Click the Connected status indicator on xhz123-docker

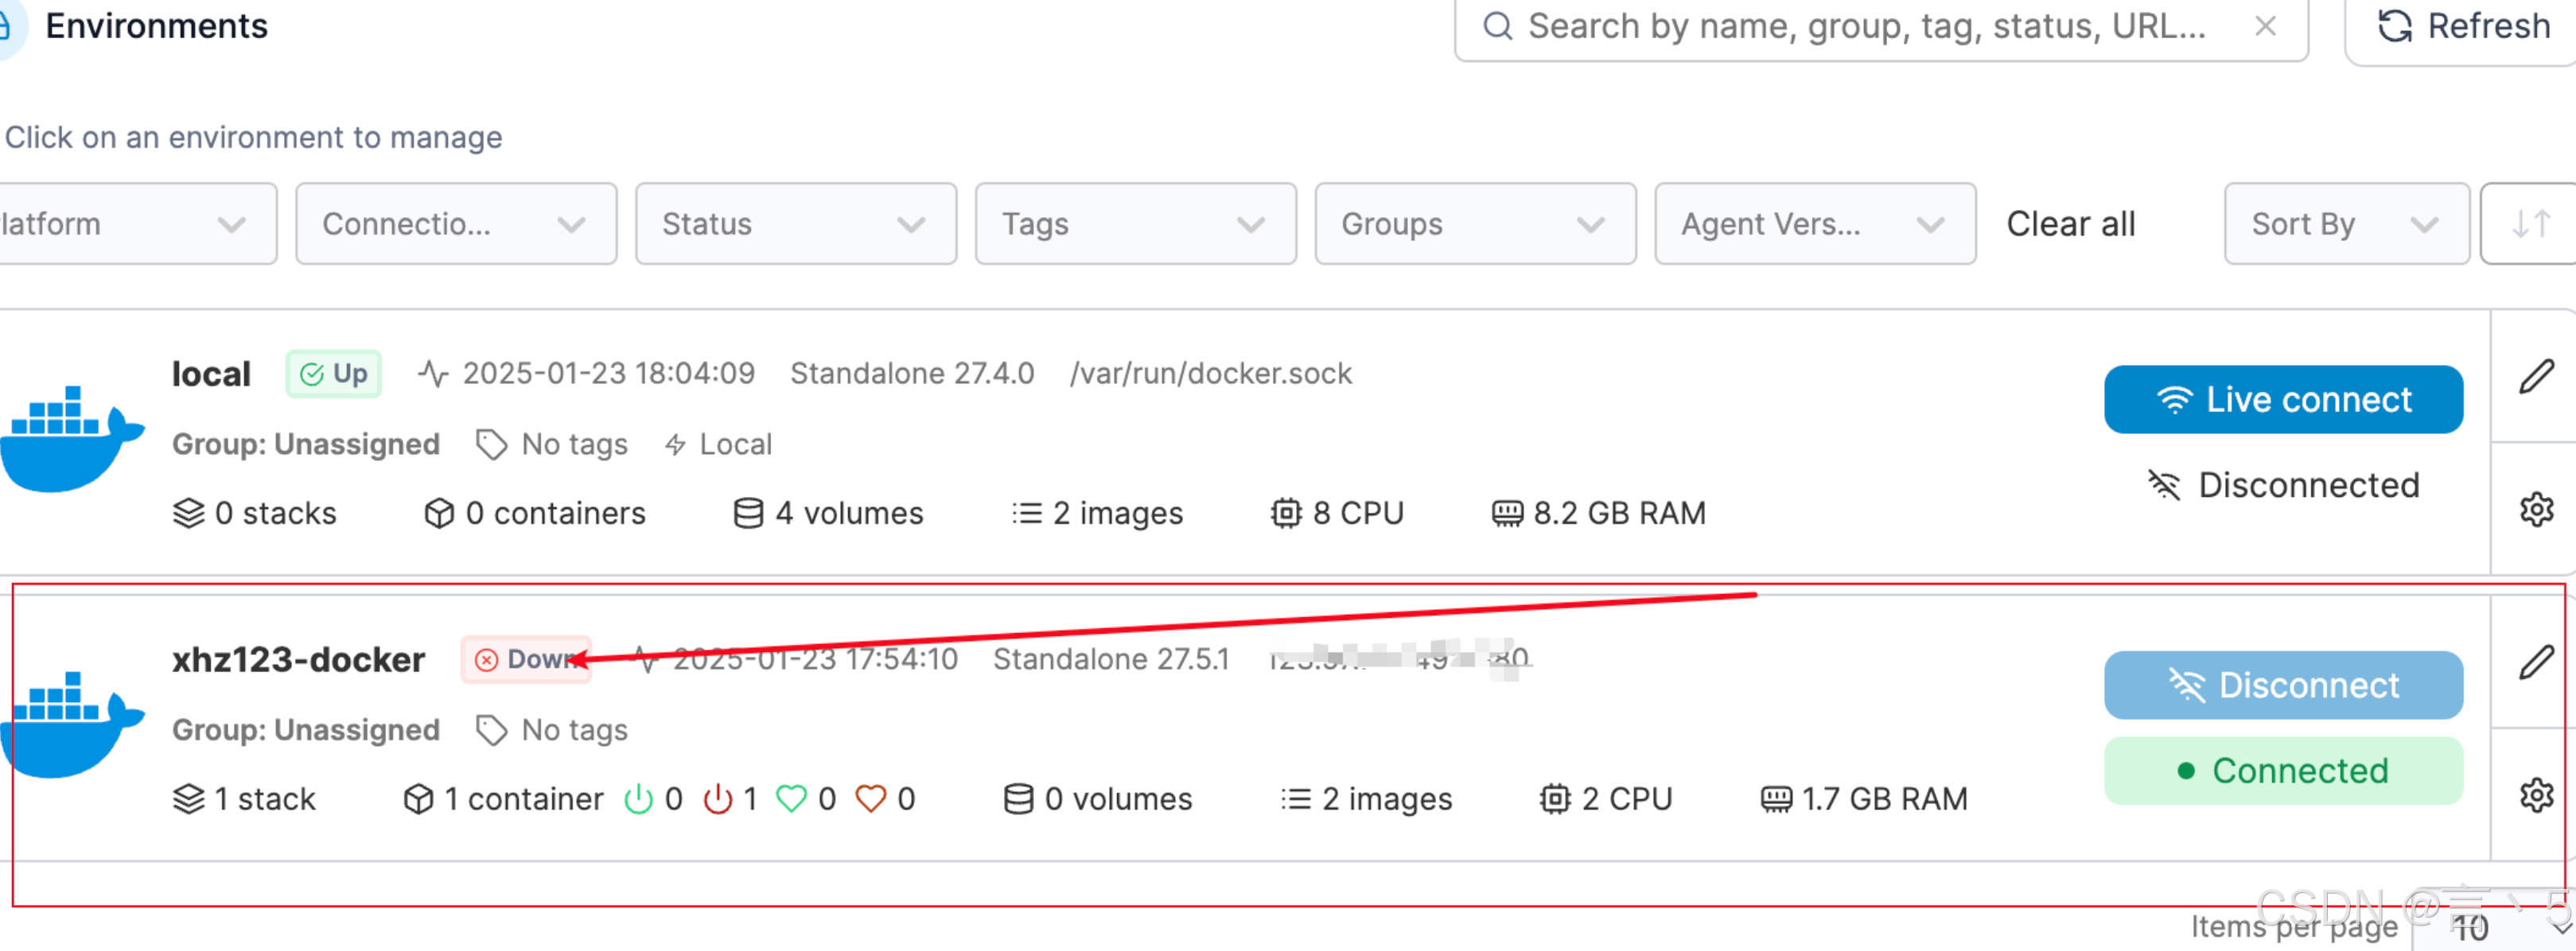[x=2283, y=770]
